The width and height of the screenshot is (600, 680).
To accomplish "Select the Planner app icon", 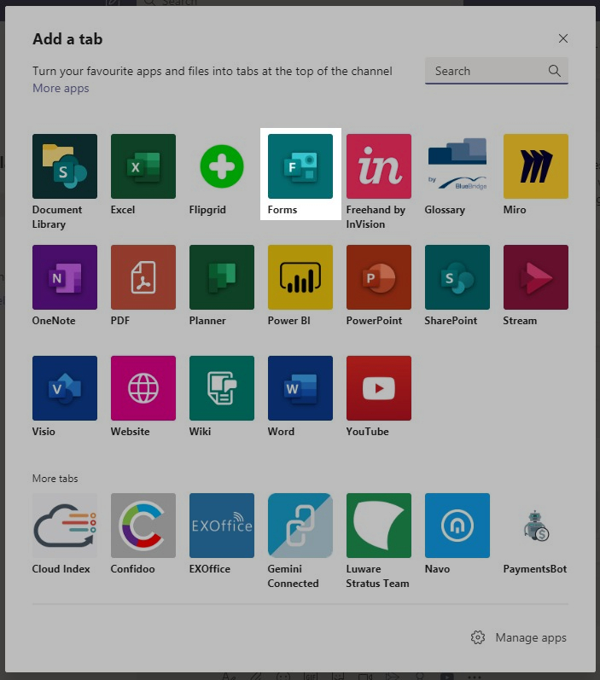I will (x=221, y=277).
